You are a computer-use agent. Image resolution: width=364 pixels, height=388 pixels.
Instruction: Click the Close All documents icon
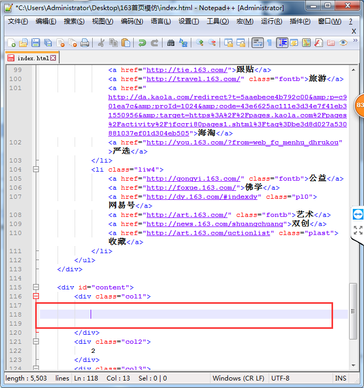[x=72, y=43]
